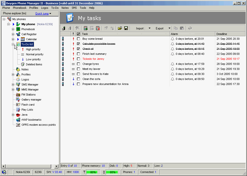Click the refresh arrows toolbar icon
The image size is (247, 176).
[190, 28]
